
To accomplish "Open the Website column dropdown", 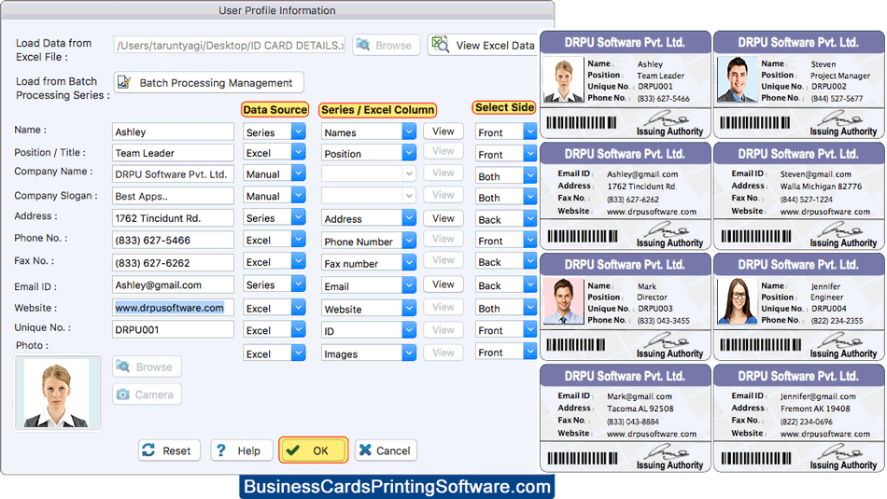I will pos(369,309).
